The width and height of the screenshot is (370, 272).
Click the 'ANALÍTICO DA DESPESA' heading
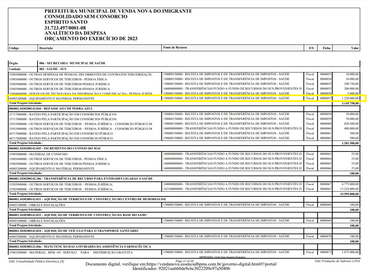(x=75, y=33)
